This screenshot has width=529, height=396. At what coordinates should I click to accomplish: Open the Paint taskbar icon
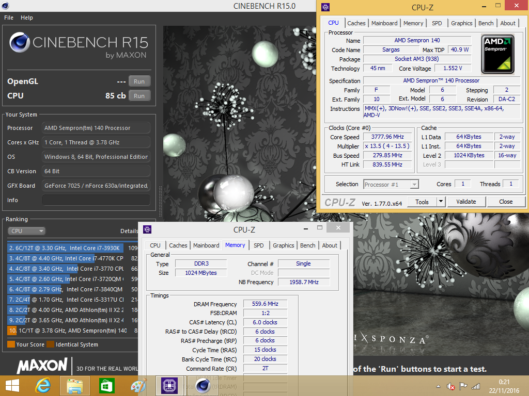138,386
